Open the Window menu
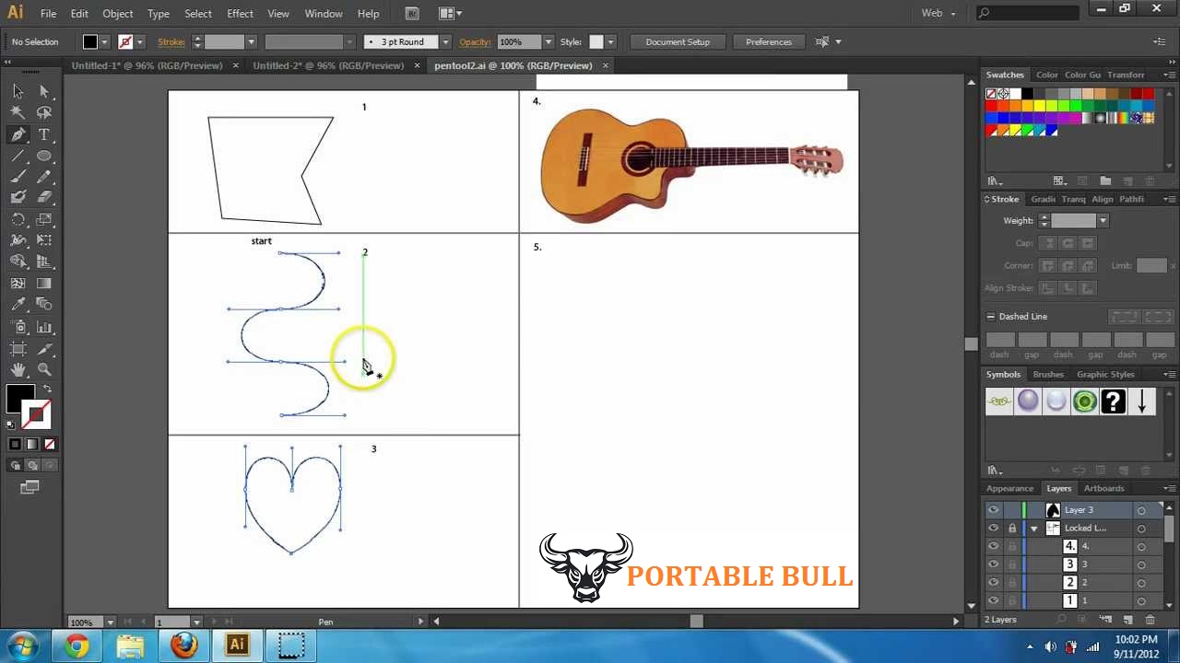This screenshot has width=1180, height=663. [323, 13]
